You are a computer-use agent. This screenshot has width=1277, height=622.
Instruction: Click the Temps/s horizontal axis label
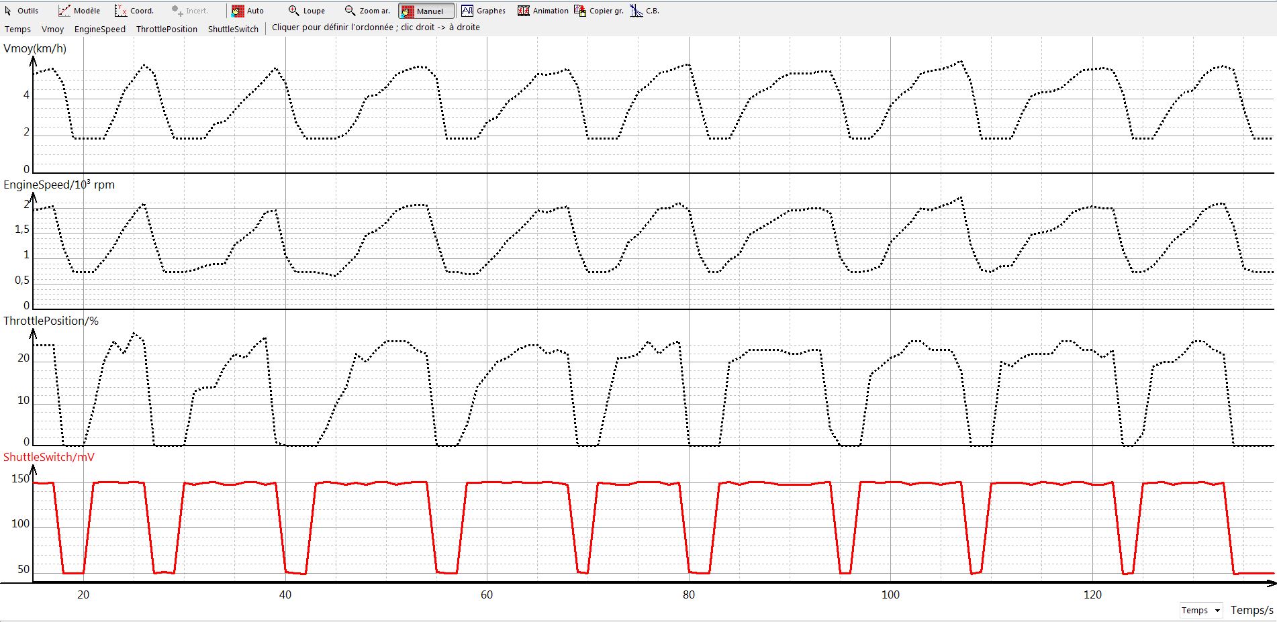[1251, 610]
